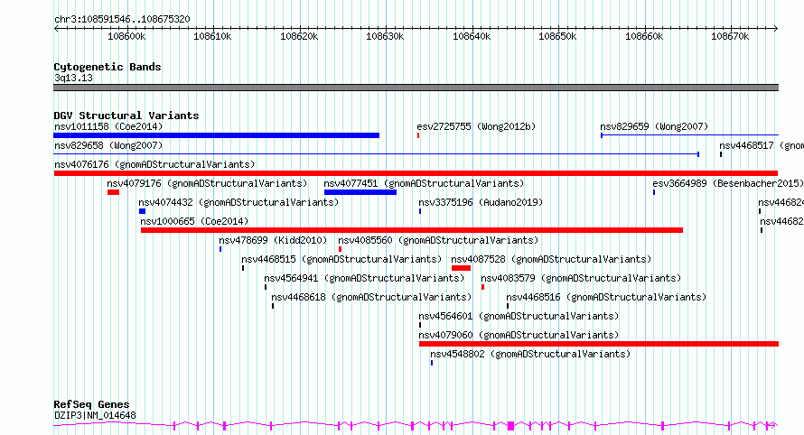Open the nsv4085560 gnomAD variant label
Viewport: 804px width, 435px height.
[x=438, y=240]
